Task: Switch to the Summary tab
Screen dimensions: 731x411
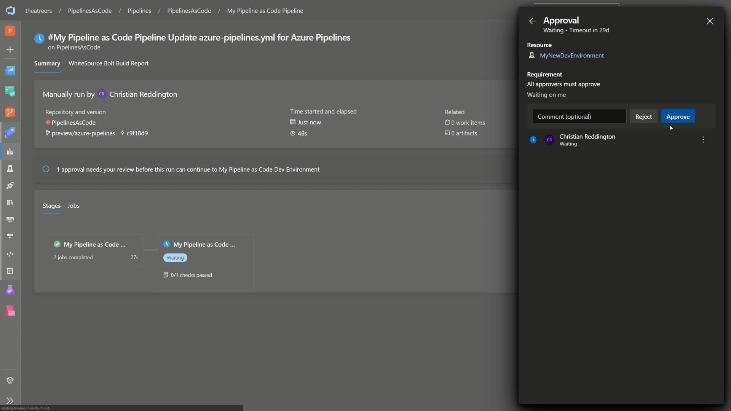Action: pyautogui.click(x=47, y=63)
